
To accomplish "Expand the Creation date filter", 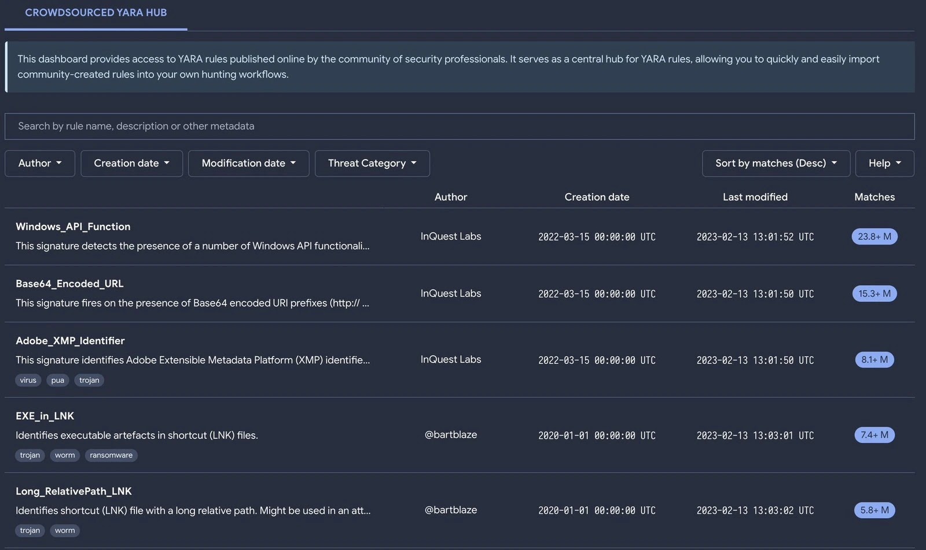I will point(131,164).
